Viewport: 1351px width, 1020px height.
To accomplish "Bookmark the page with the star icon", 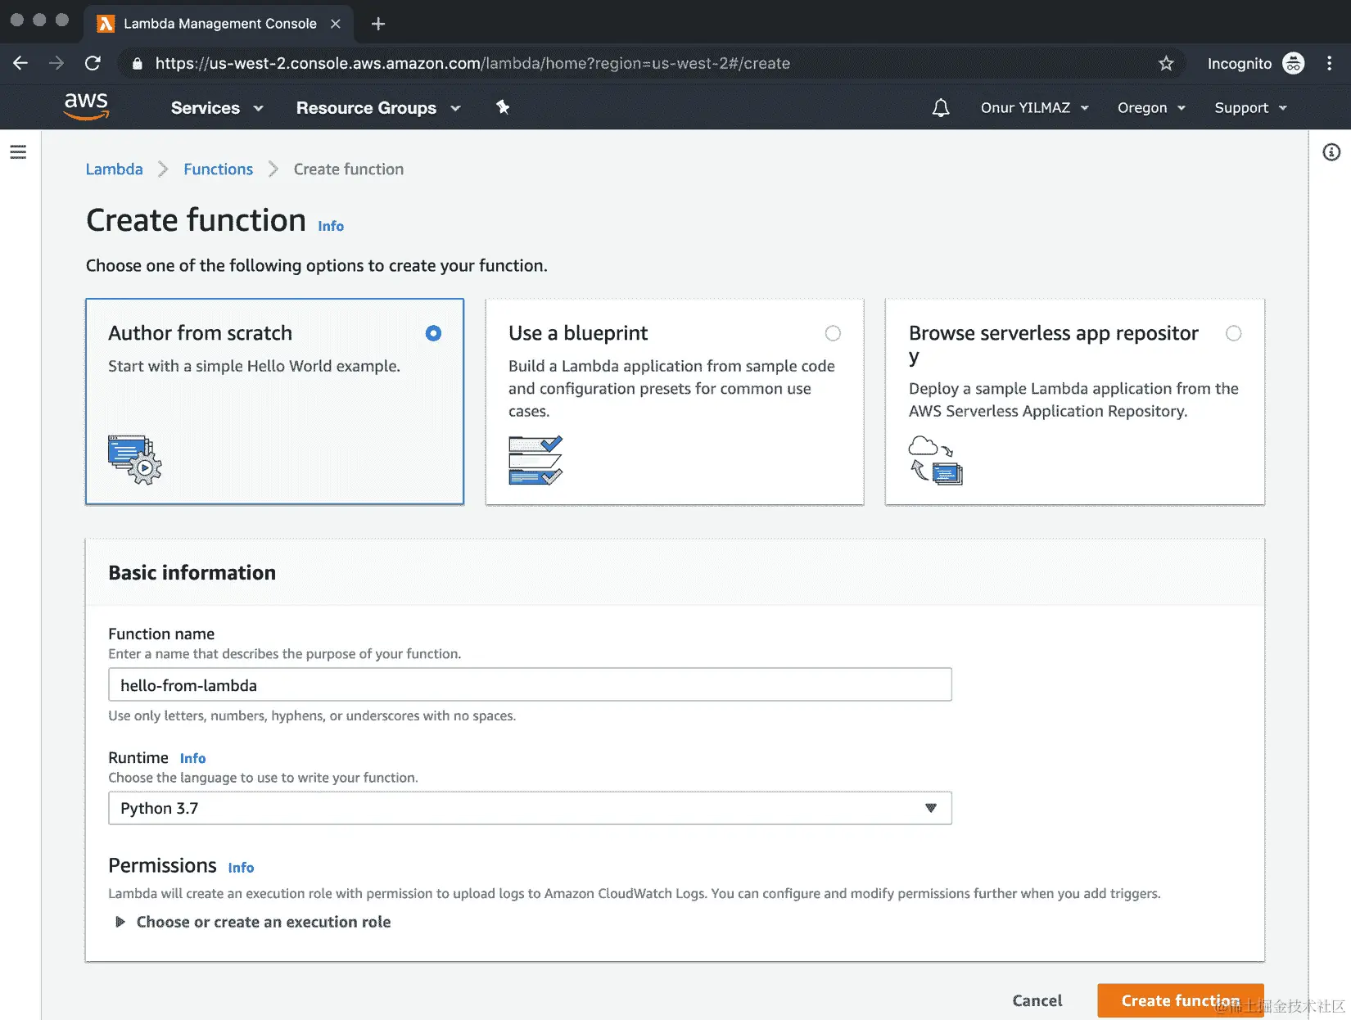I will [1165, 63].
